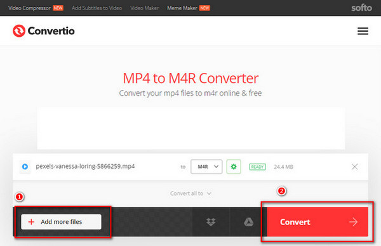Open the hamburger menu icon
This screenshot has height=246, width=381.
coord(363,31)
